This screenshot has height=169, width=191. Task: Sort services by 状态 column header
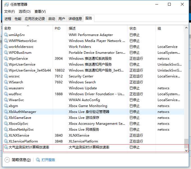[142, 28]
